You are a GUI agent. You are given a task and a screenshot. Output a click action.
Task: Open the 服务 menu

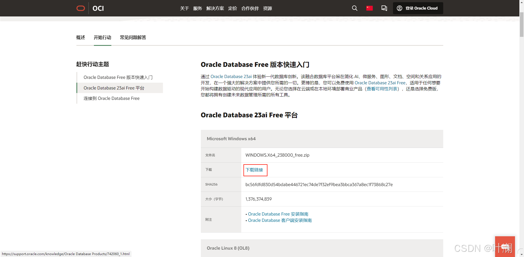point(198,8)
